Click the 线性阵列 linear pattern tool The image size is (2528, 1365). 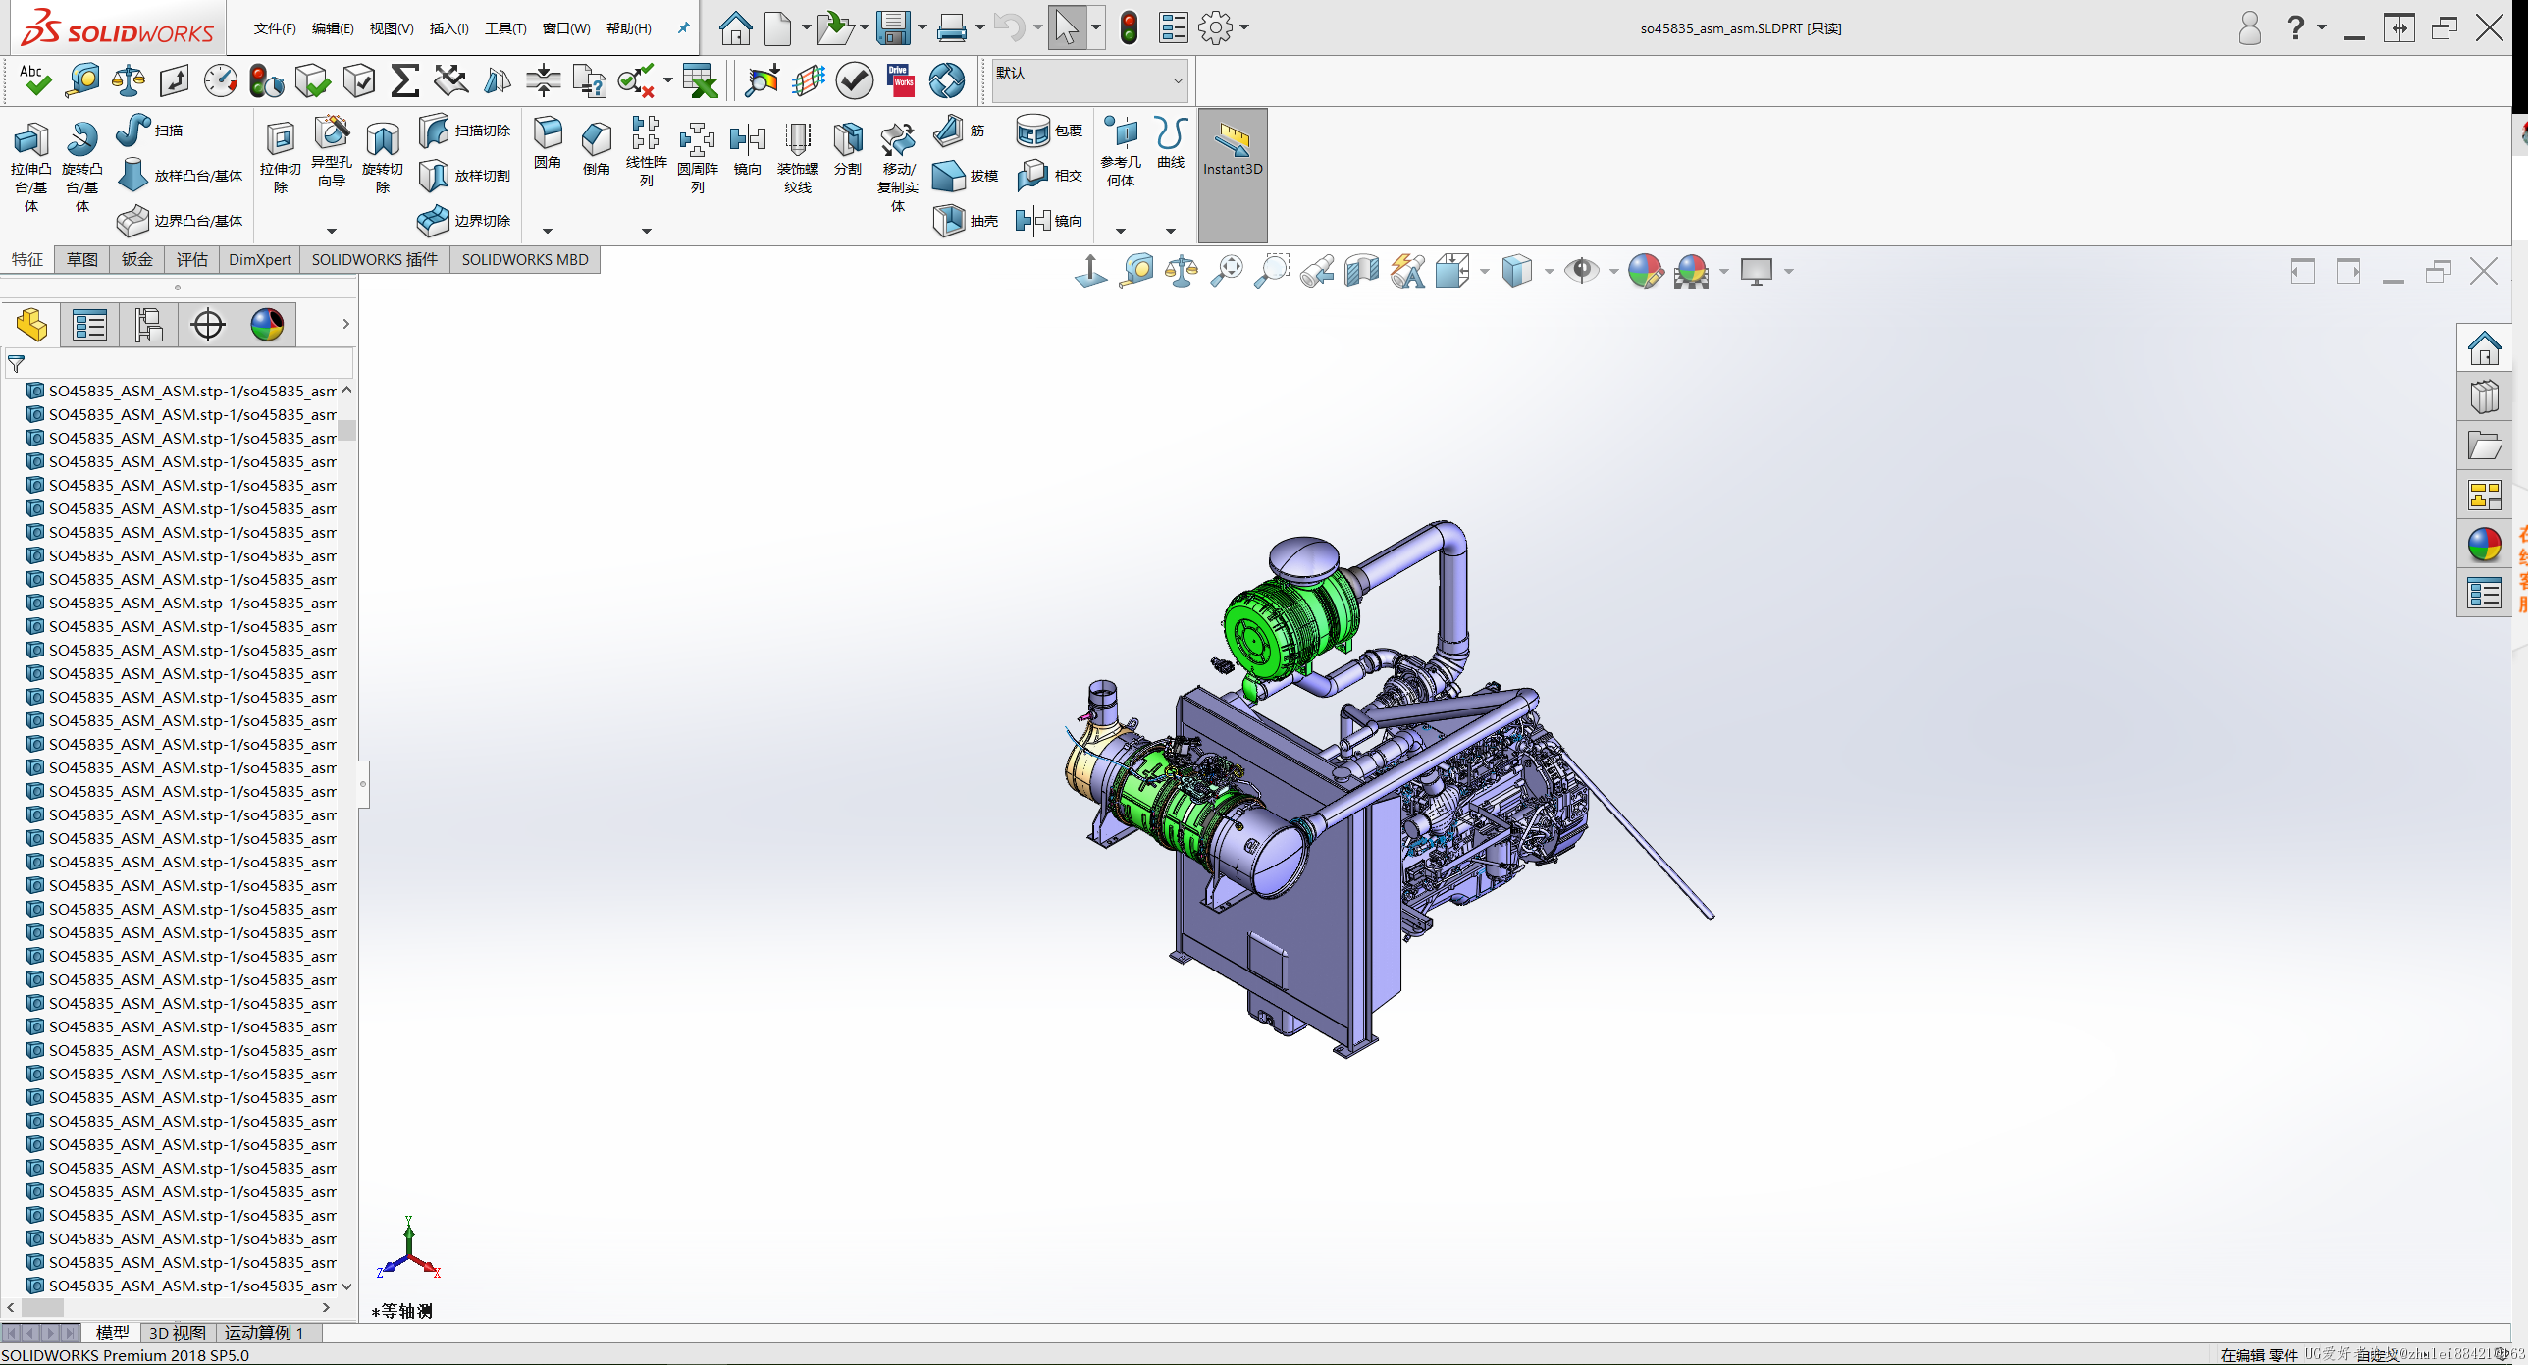[x=647, y=151]
